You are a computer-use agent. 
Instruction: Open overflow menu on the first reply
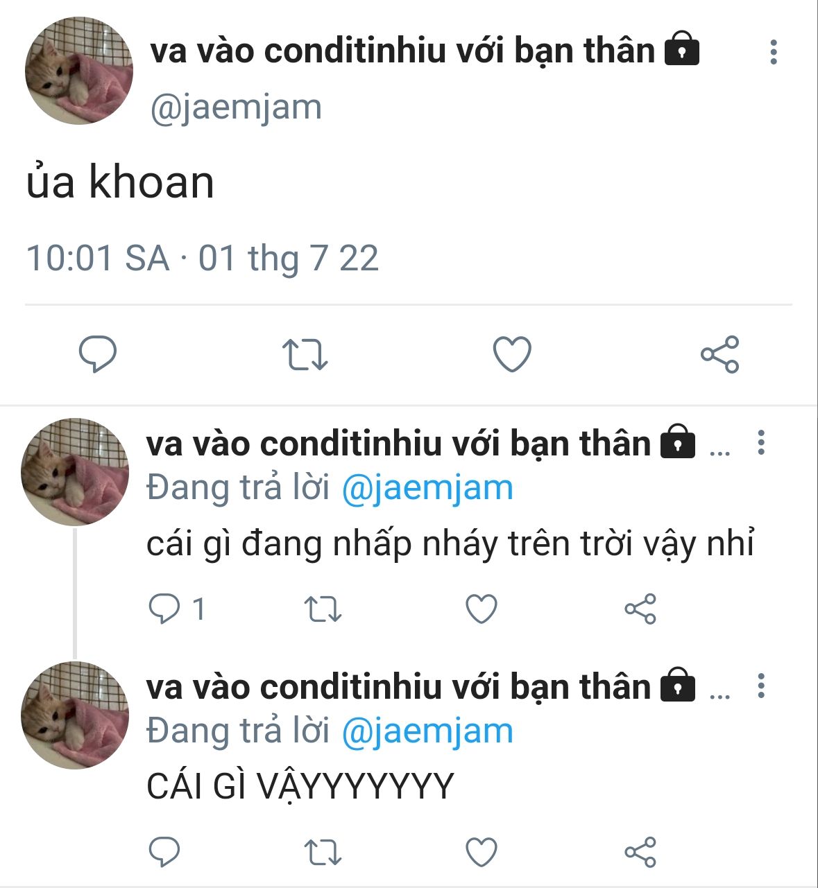tap(761, 442)
